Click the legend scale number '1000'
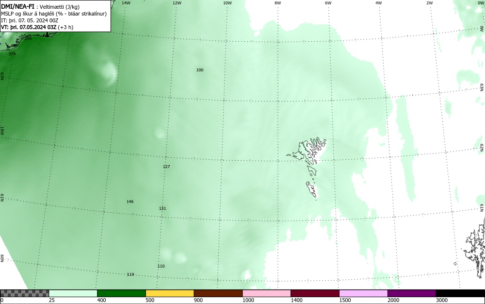This screenshot has width=485, height=304. 248,300
